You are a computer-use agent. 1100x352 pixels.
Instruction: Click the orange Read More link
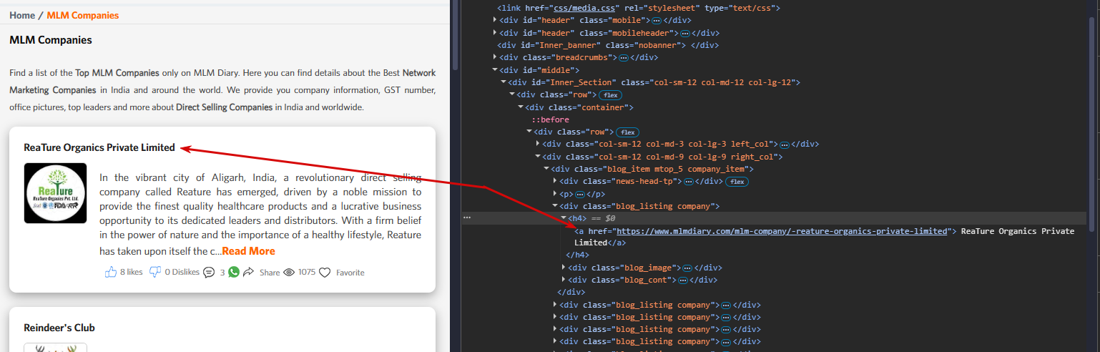click(x=248, y=251)
